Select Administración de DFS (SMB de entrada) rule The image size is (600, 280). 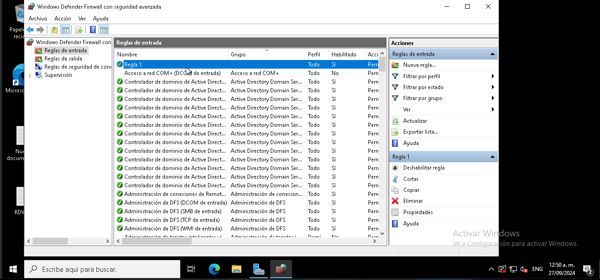click(x=246, y=211)
